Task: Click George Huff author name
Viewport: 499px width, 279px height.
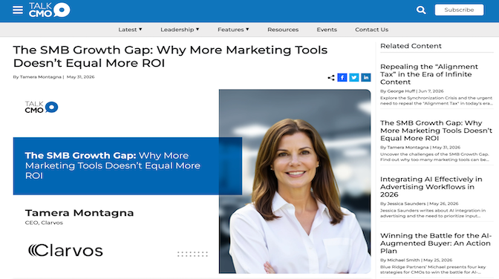Action: click(x=401, y=91)
